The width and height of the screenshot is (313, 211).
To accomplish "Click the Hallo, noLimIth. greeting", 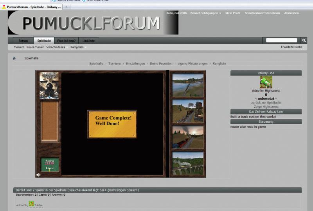I will point(177,13).
